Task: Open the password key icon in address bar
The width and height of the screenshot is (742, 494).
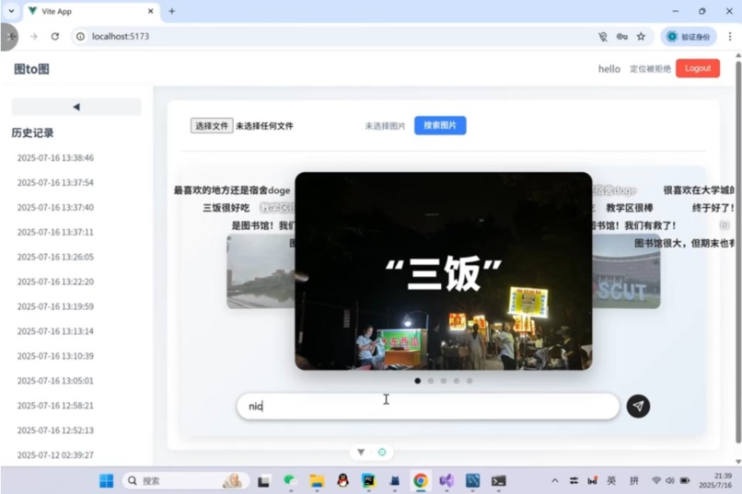Action: [621, 37]
